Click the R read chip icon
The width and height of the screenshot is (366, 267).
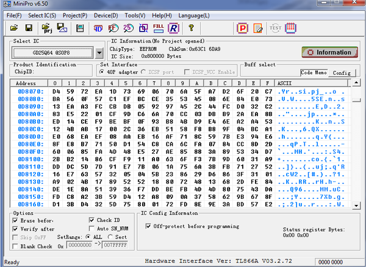pos(173,28)
